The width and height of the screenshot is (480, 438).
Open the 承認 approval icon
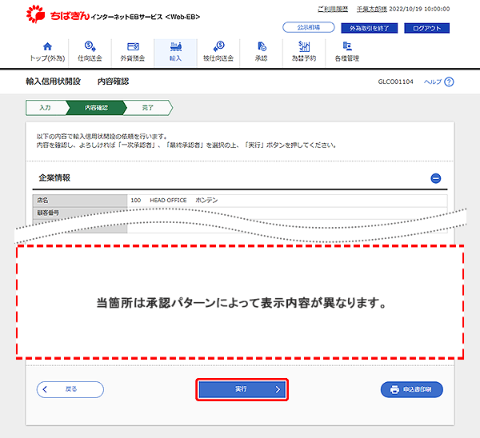[x=262, y=46]
